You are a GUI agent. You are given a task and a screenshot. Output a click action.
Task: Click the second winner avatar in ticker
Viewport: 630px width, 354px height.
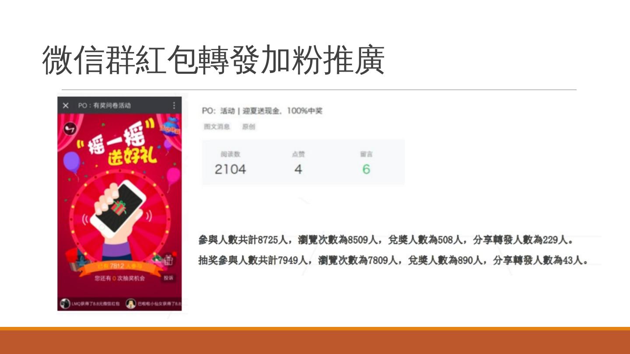point(130,303)
